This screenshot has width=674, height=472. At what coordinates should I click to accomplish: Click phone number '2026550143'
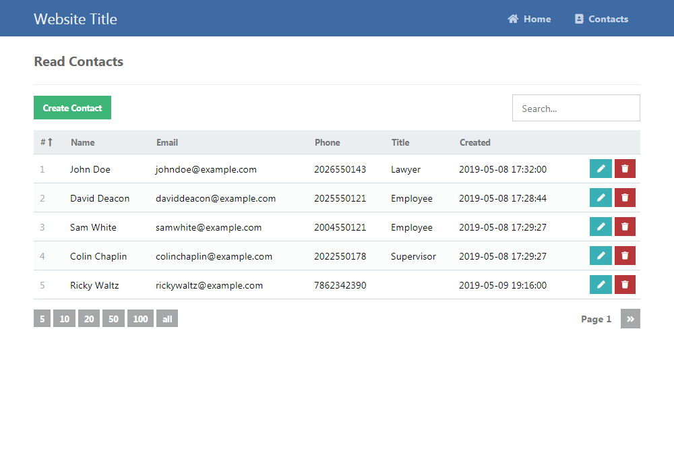point(340,169)
